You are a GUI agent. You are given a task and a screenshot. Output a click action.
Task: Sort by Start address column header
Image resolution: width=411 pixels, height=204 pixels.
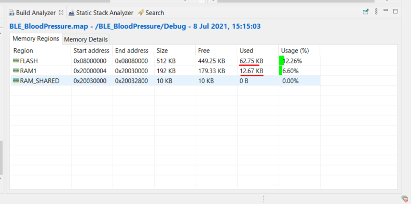tap(92, 50)
